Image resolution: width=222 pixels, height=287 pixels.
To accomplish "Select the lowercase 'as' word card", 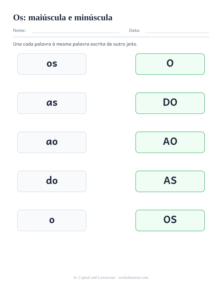I will [52, 103].
